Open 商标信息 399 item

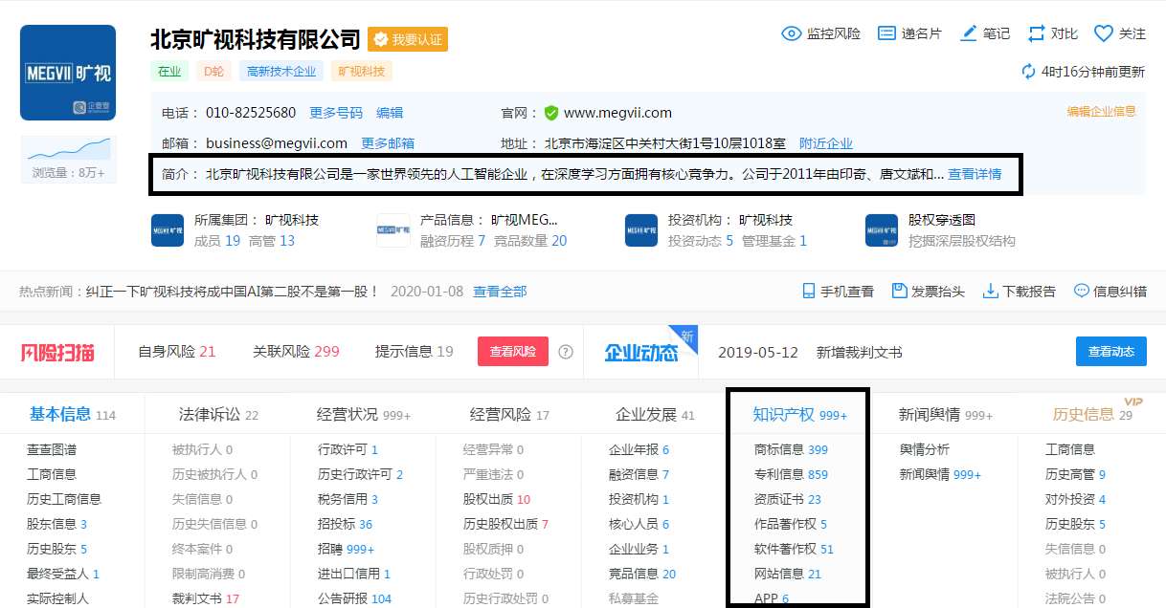(791, 449)
